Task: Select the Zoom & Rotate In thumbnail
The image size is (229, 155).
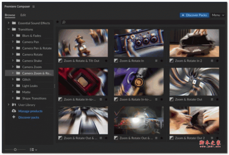Action: [x=139, y=43]
